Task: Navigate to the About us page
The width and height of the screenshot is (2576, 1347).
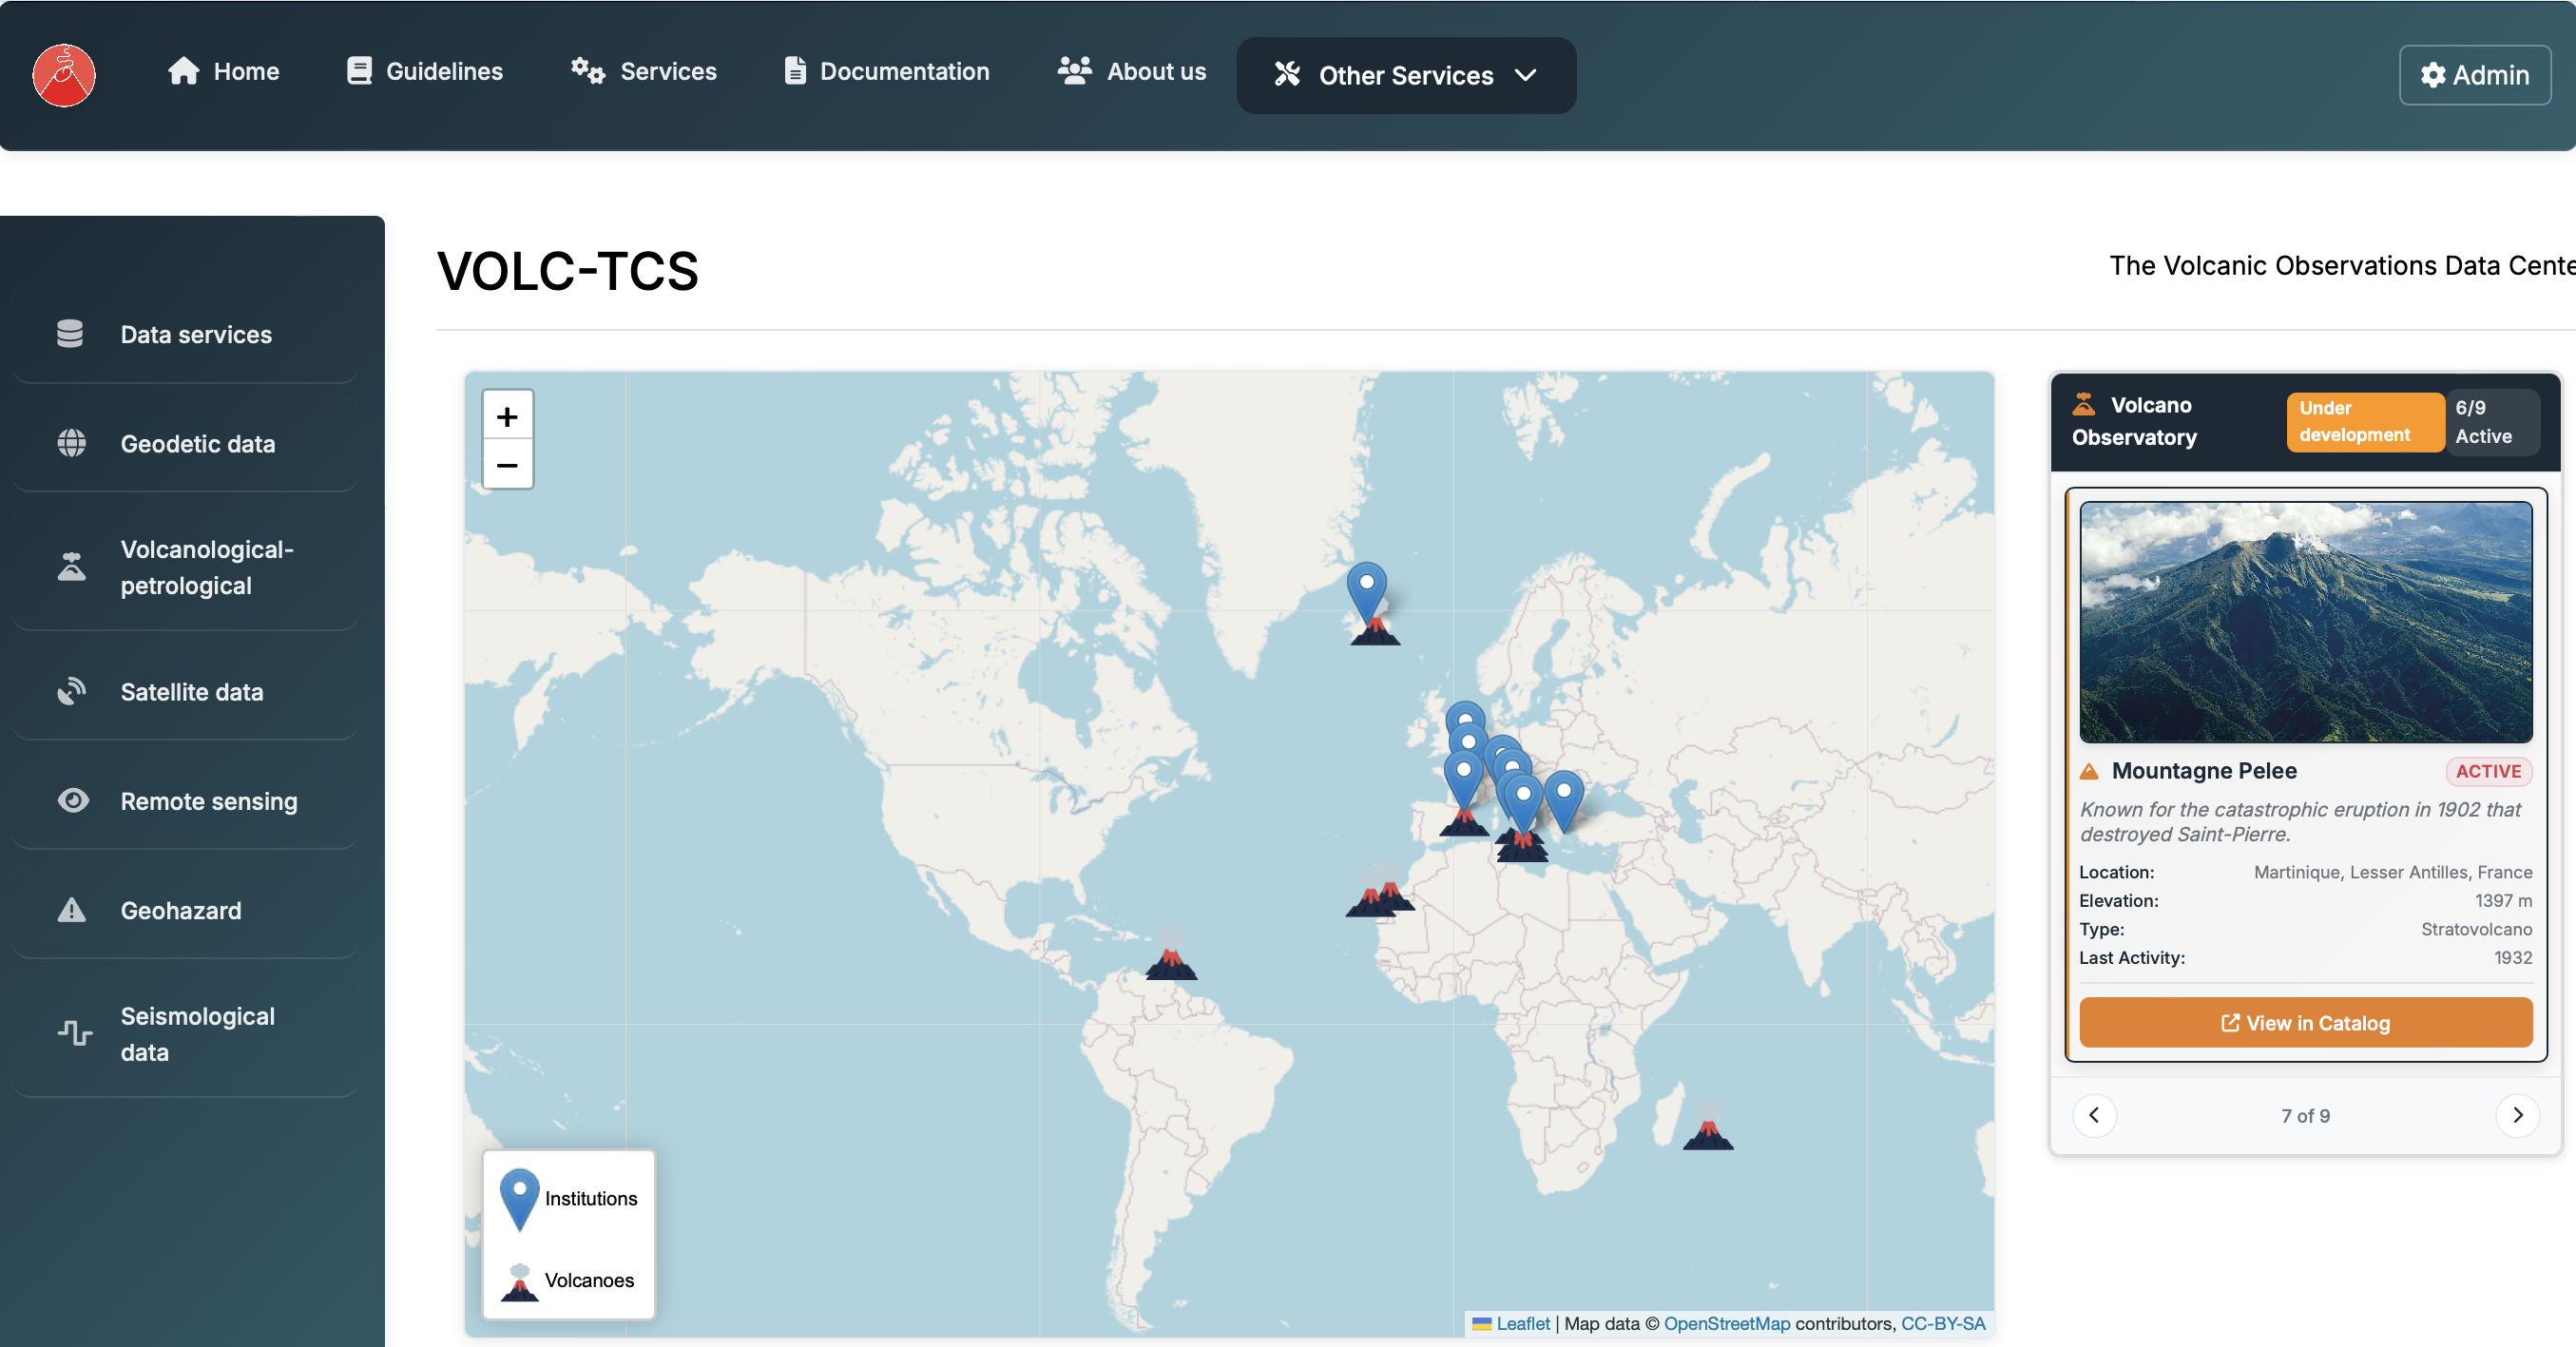Action: pos(1132,71)
